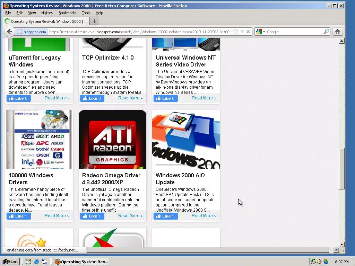Open the TCP Optimizer 4.1.0 title link
Image resolution: width=355 pixels, height=266 pixels.
(108, 58)
